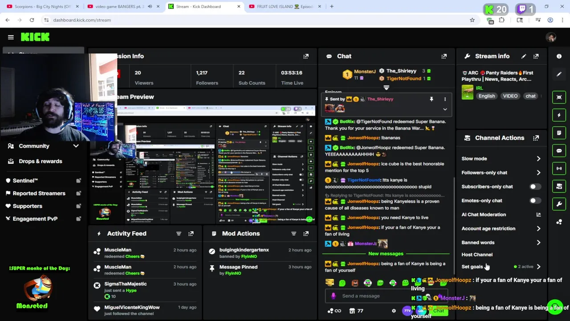Open the hamburger menu beside Kick logo
Viewport: 570px width, 321px height.
tap(11, 37)
